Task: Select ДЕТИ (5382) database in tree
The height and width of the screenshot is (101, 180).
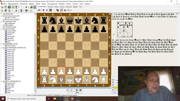Action: (9, 25)
